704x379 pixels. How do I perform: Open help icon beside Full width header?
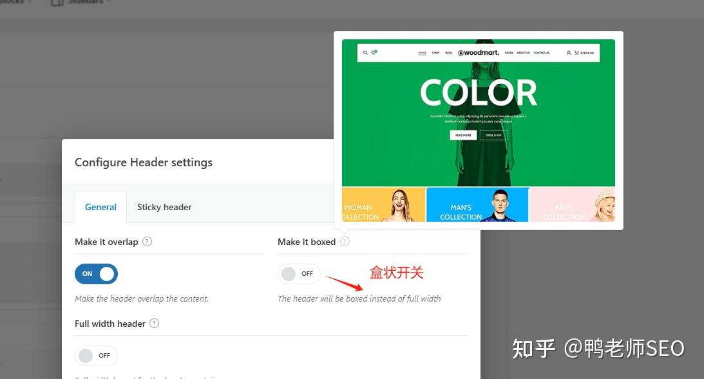154,324
